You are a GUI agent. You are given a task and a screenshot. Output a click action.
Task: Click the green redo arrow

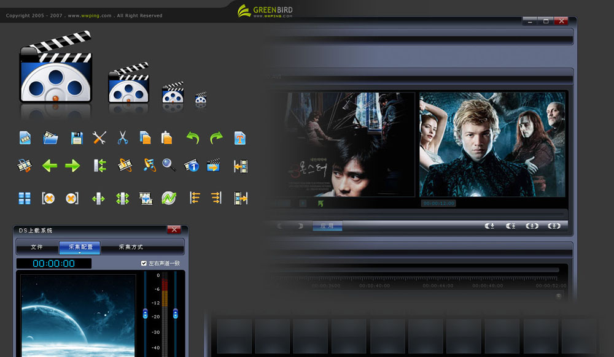point(216,137)
